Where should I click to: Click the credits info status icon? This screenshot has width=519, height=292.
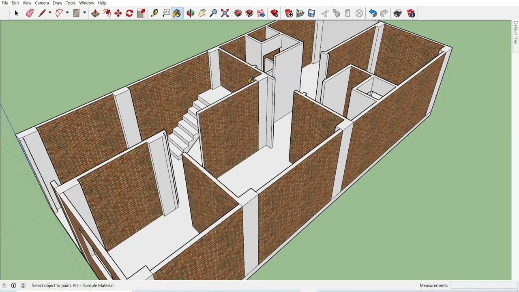[x=13, y=286]
